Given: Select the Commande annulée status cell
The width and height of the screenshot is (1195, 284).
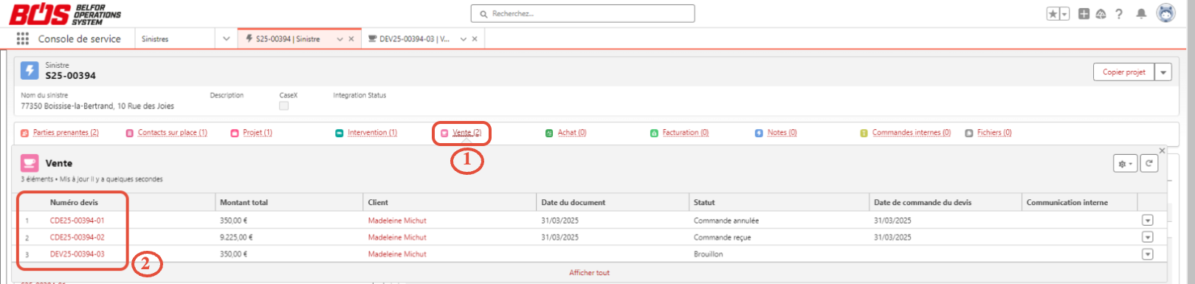Looking at the screenshot, I should [x=726, y=221].
